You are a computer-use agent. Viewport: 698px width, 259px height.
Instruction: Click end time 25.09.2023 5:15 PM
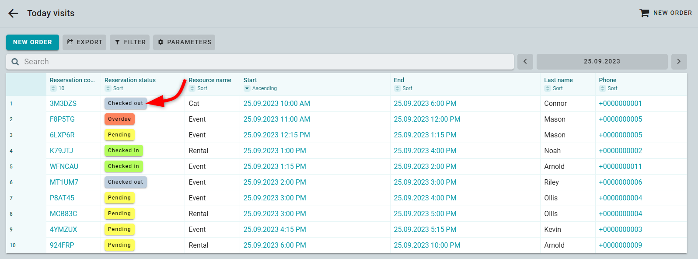click(x=425, y=230)
